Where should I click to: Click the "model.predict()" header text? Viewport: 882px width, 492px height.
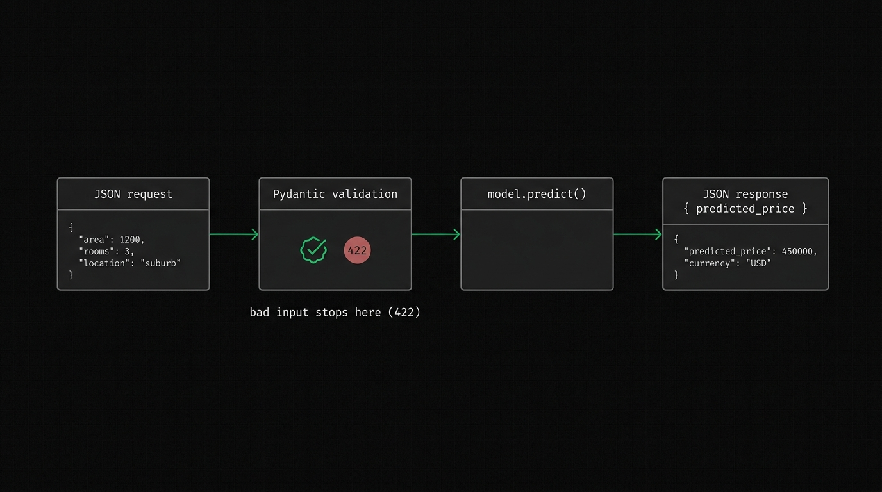click(x=537, y=194)
